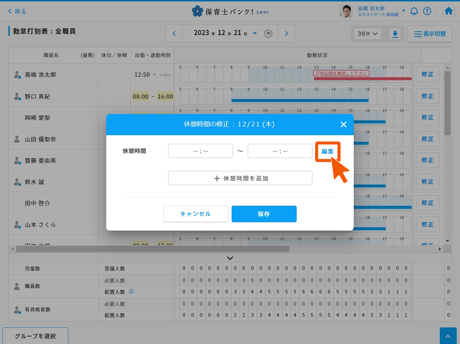Click 編集 link in the dialog
The height and width of the screenshot is (344, 460).
[x=328, y=151]
